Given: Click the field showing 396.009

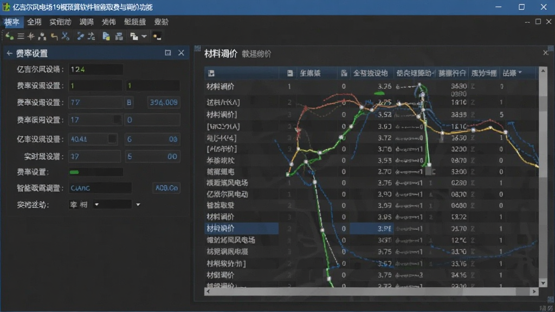Looking at the screenshot, I should (164, 102).
